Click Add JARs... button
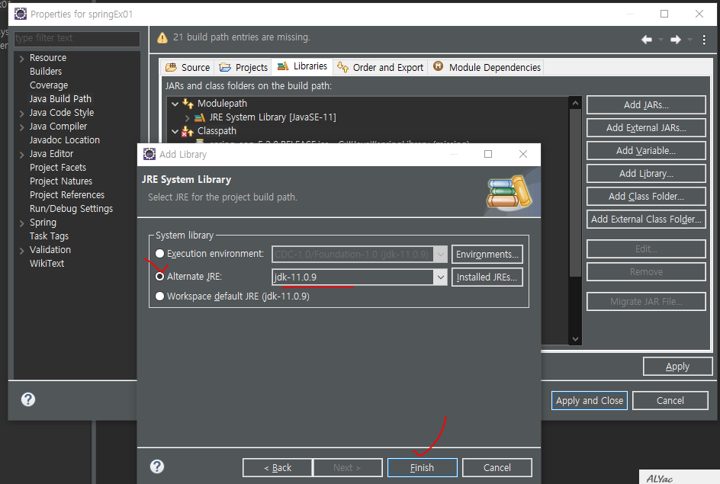 [646, 104]
